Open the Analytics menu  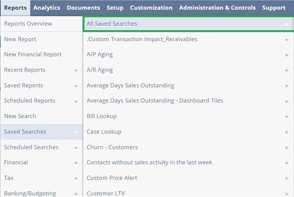coord(47,8)
